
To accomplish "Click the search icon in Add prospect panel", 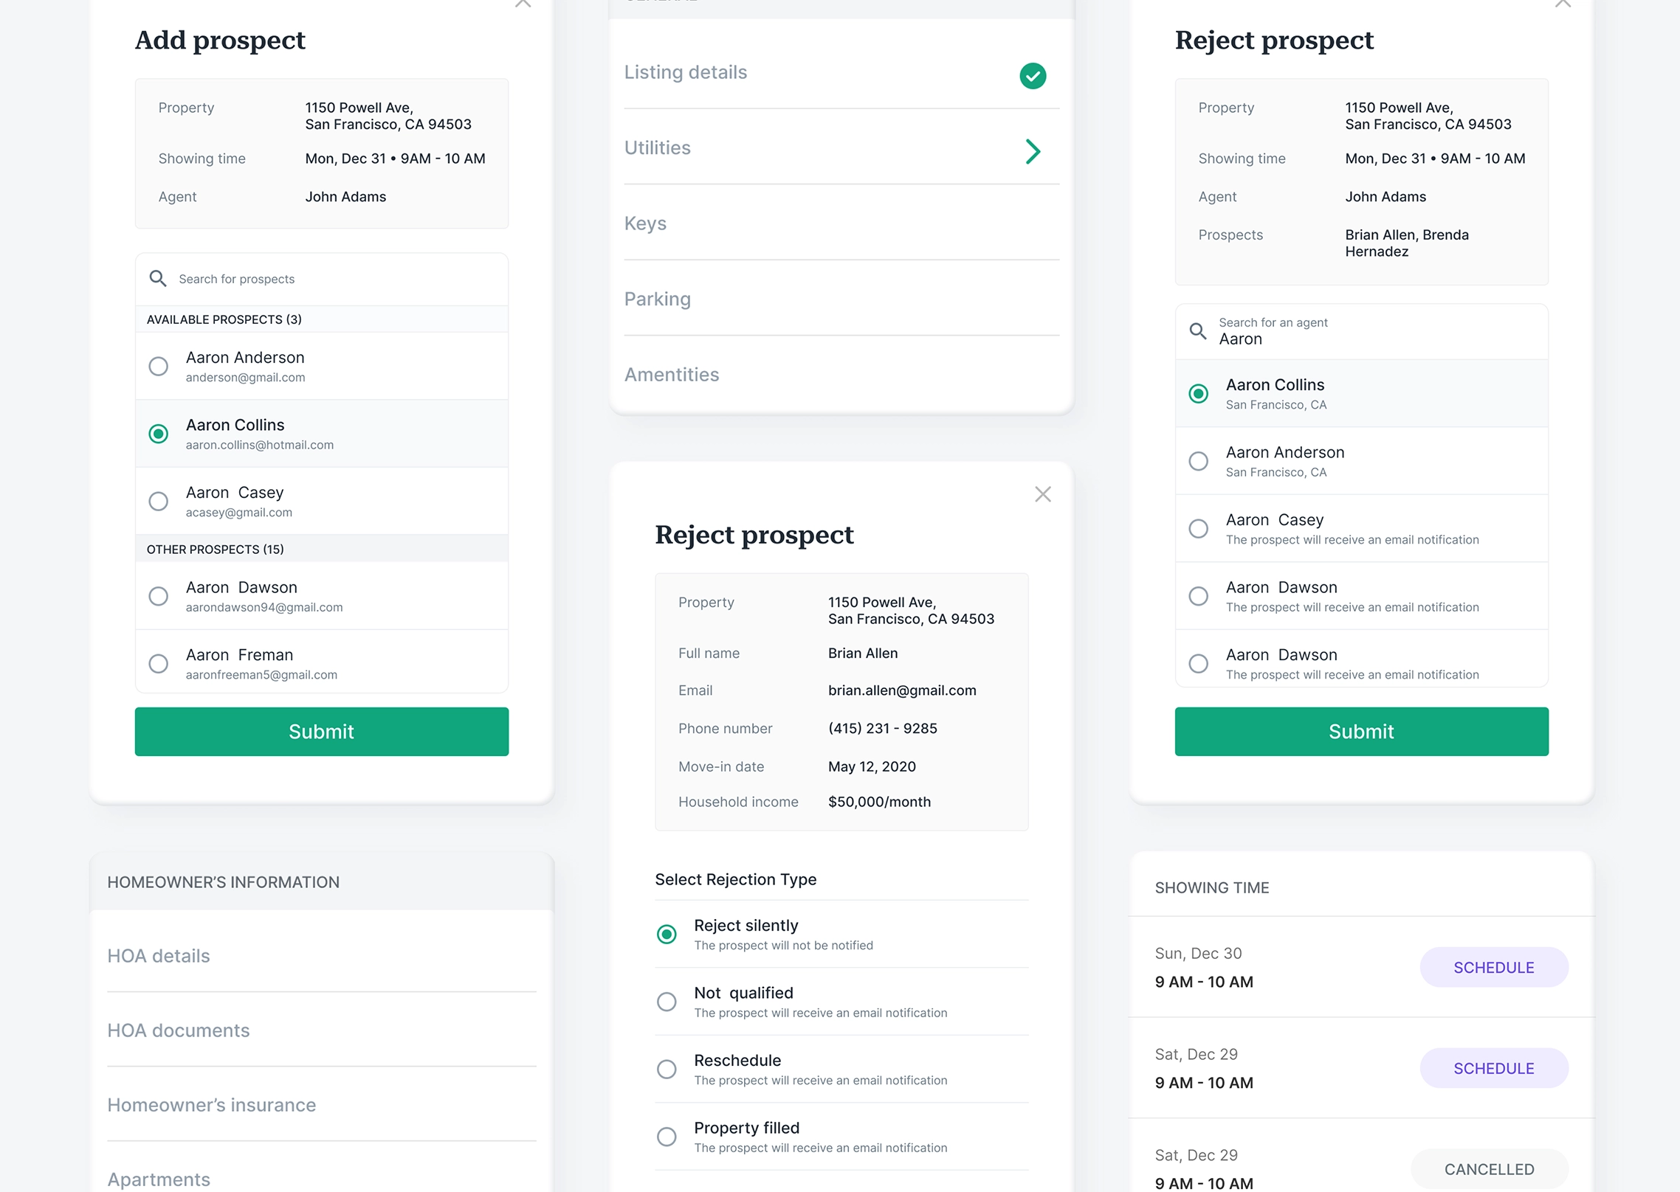I will pos(157,277).
